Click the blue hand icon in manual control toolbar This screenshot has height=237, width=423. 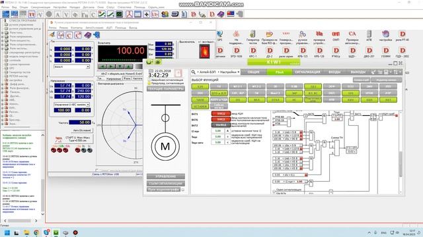96,35
